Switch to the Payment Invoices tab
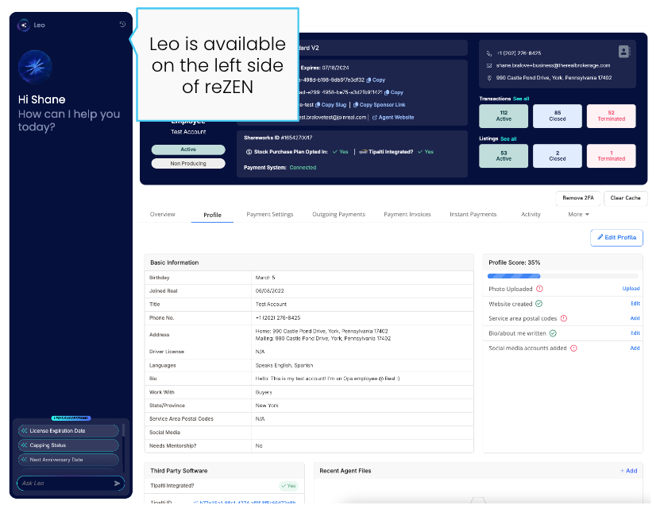 407,214
